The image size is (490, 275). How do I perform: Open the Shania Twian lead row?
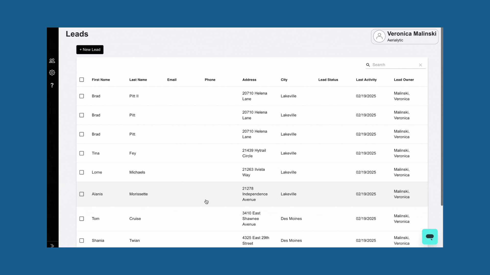pyautogui.click(x=252, y=240)
